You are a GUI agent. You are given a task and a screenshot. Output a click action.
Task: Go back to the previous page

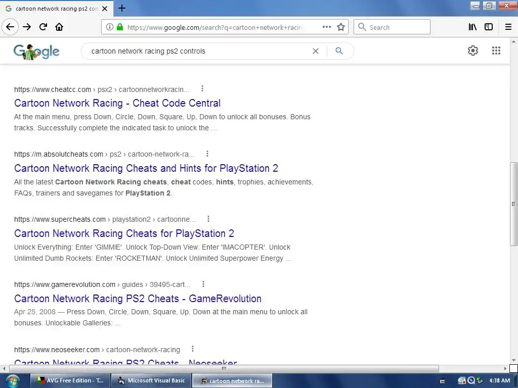10,27
